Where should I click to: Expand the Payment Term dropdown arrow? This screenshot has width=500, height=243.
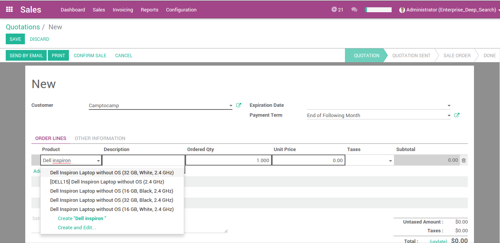(449, 116)
